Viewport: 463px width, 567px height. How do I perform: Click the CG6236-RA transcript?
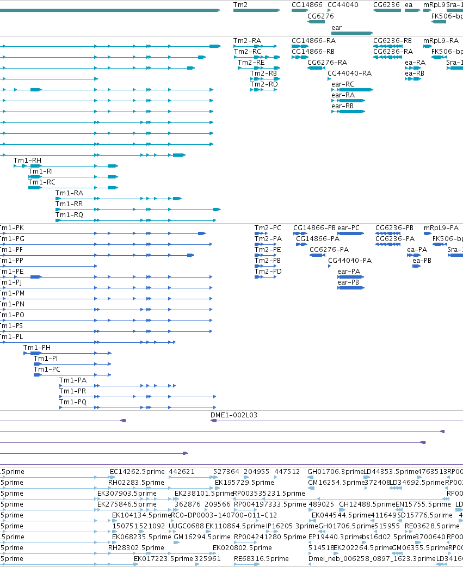point(387,57)
